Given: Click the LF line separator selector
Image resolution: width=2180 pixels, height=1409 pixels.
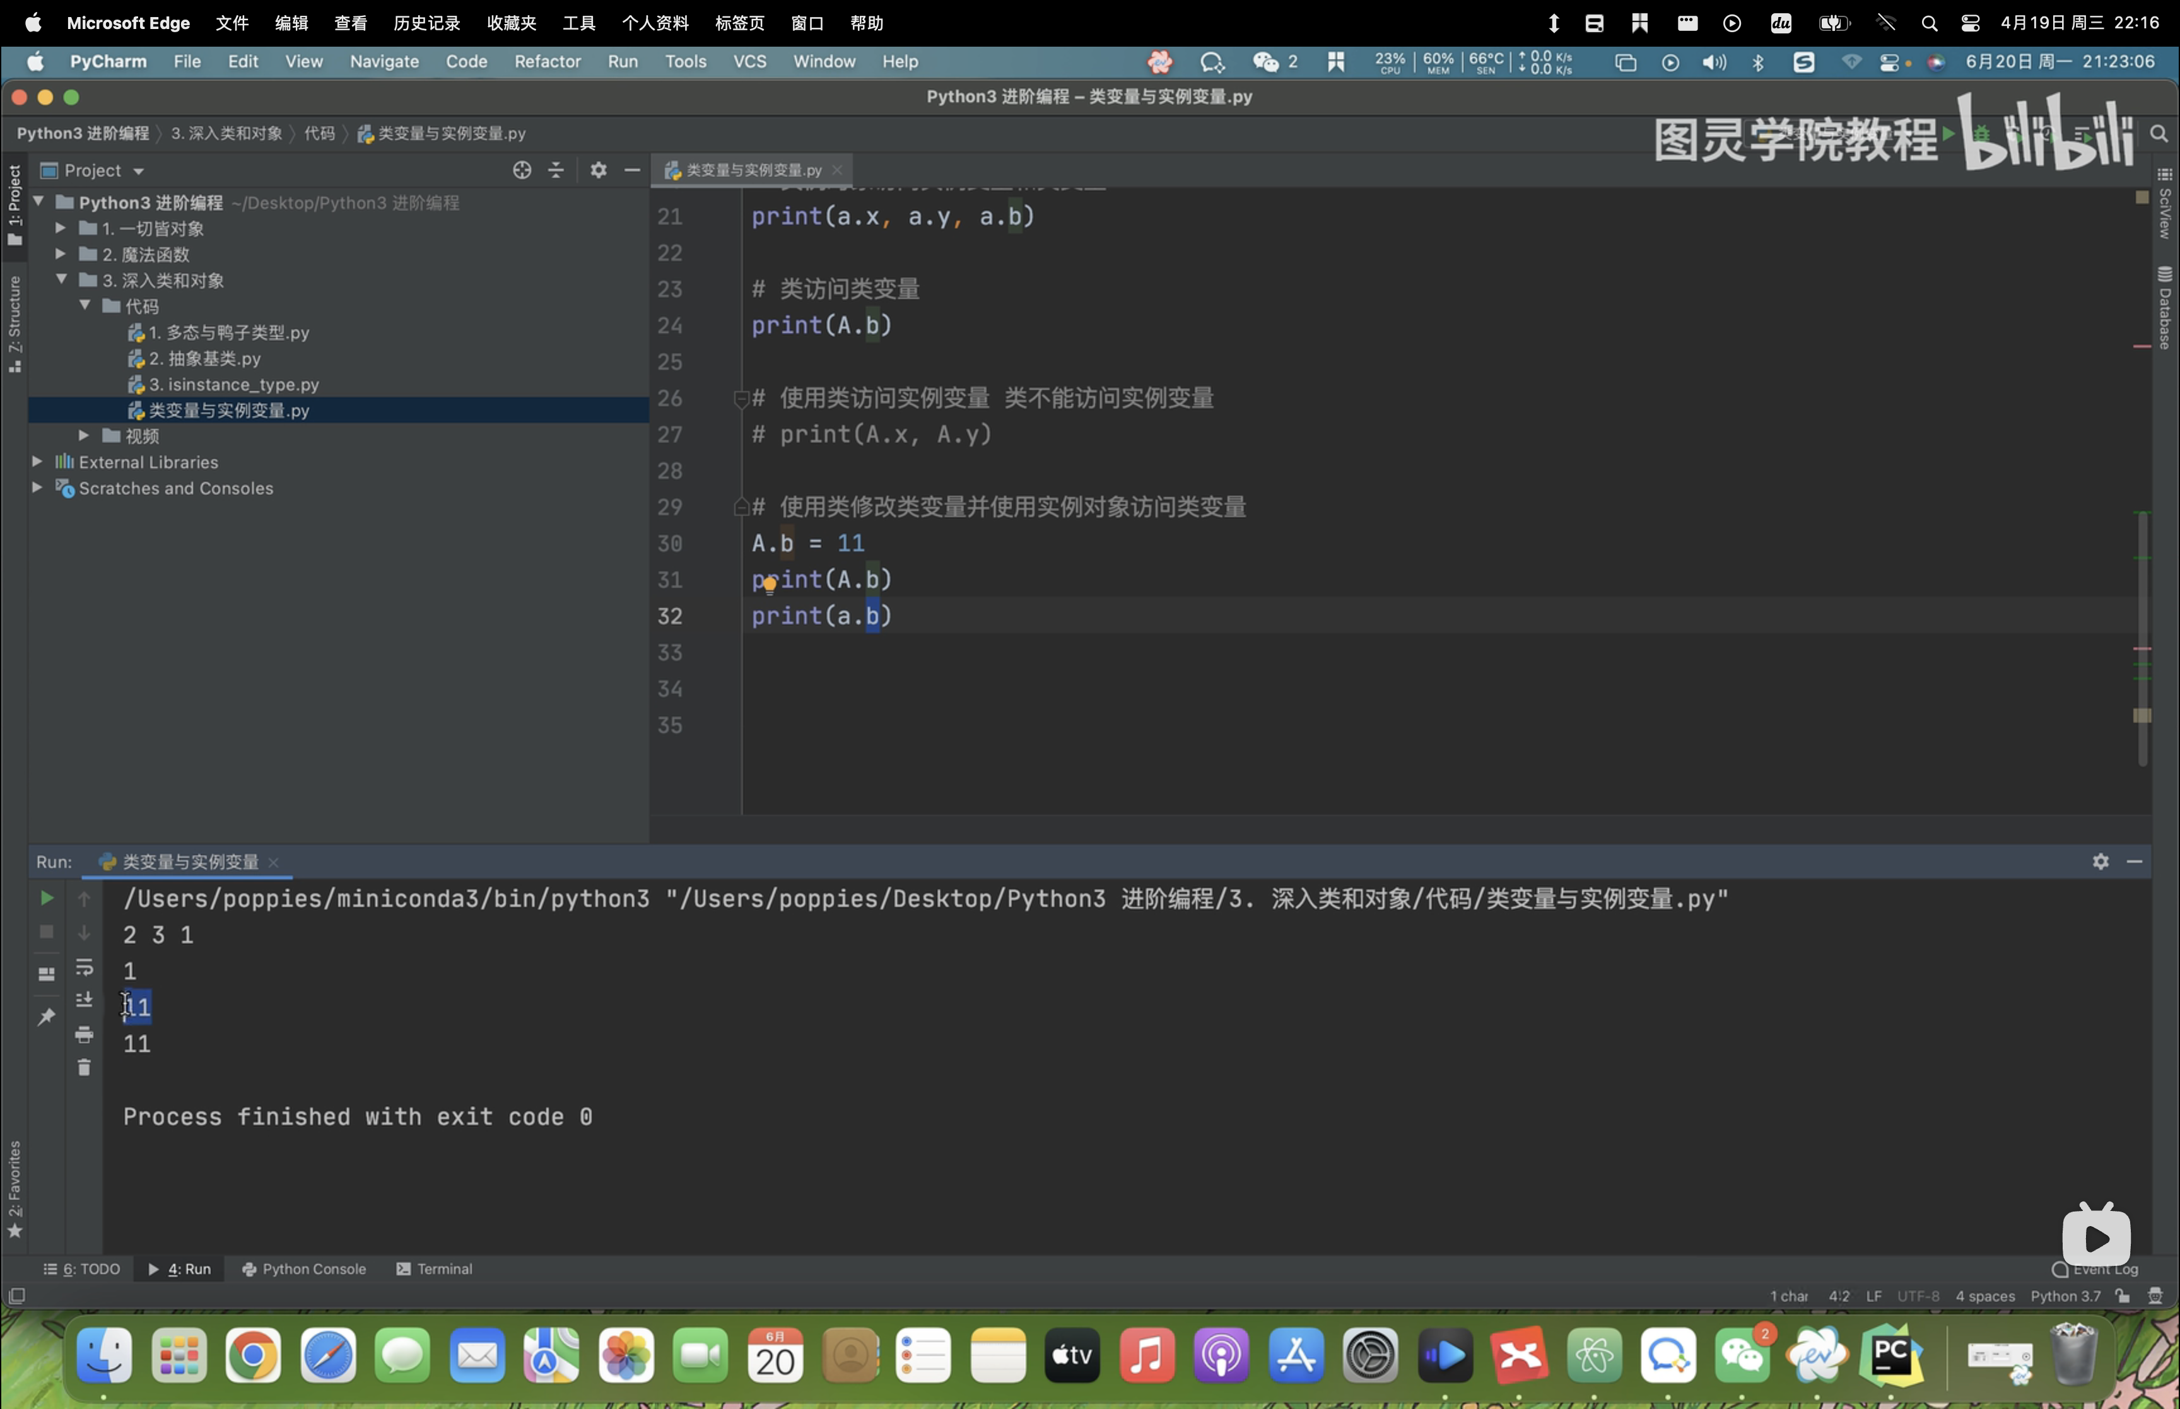Looking at the screenshot, I should [1873, 1297].
